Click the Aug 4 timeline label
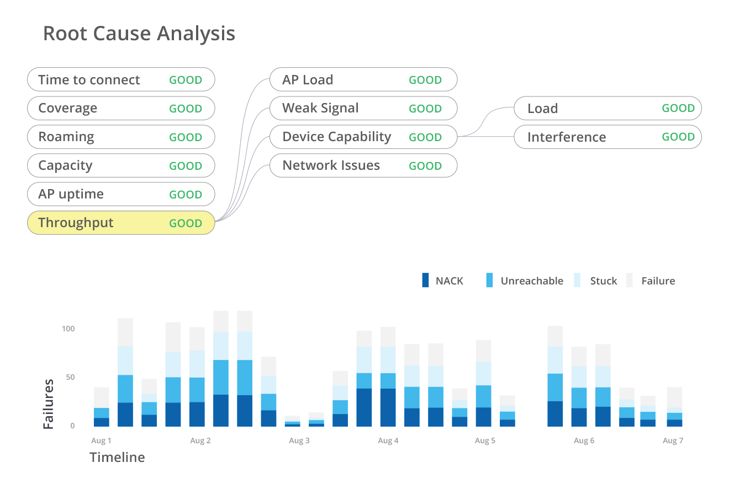 point(388,440)
